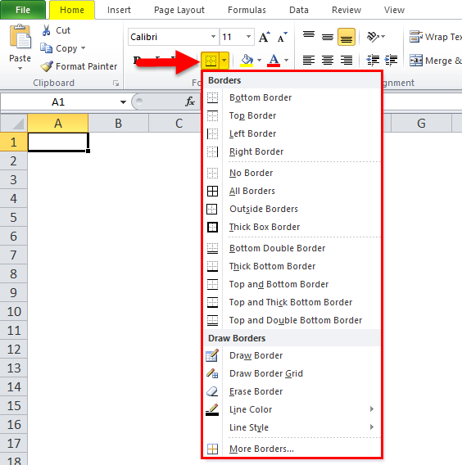Decrease font size with Shrink Font icon

[282, 37]
